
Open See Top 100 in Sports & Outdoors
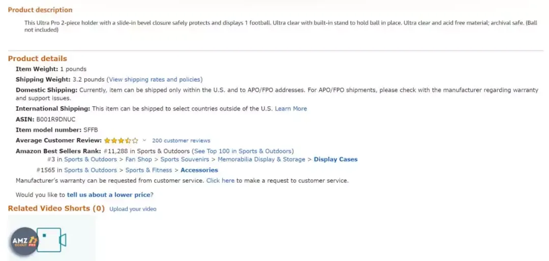click(x=242, y=151)
